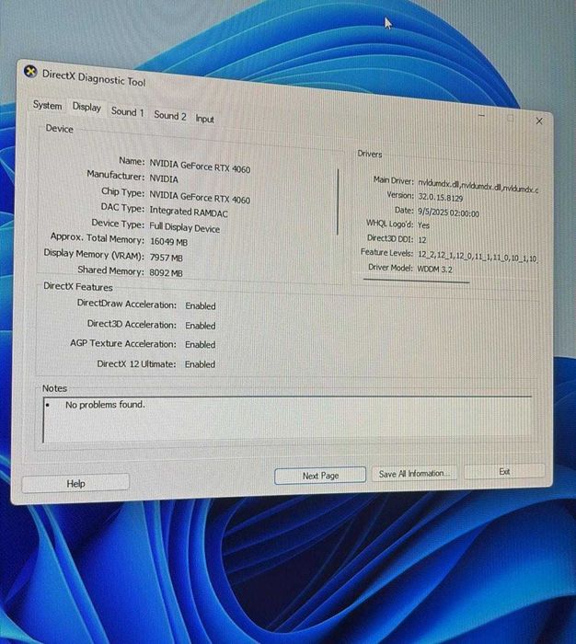Click AGP Texture Acceleration 'Enabled' value
This screenshot has width=576, height=644.
pyautogui.click(x=200, y=345)
